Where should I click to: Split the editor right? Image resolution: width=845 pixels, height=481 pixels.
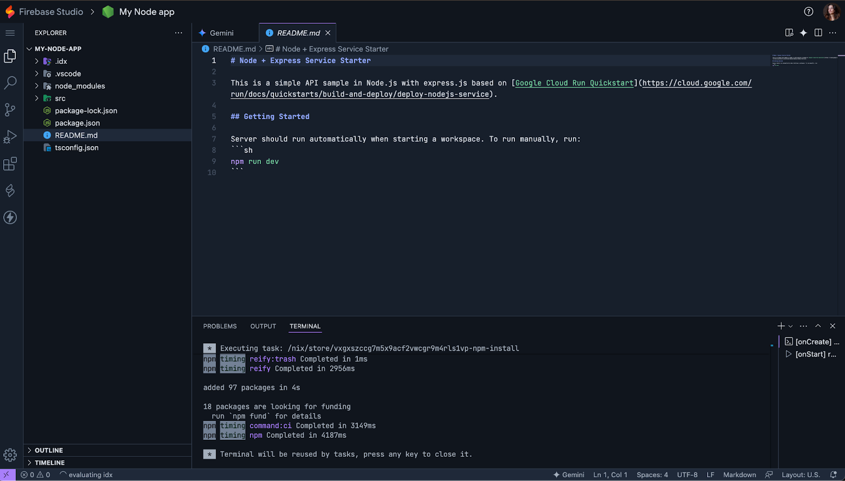pyautogui.click(x=818, y=33)
